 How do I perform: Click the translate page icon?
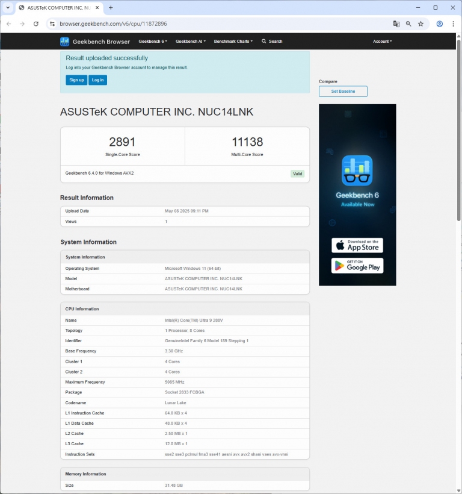[396, 24]
